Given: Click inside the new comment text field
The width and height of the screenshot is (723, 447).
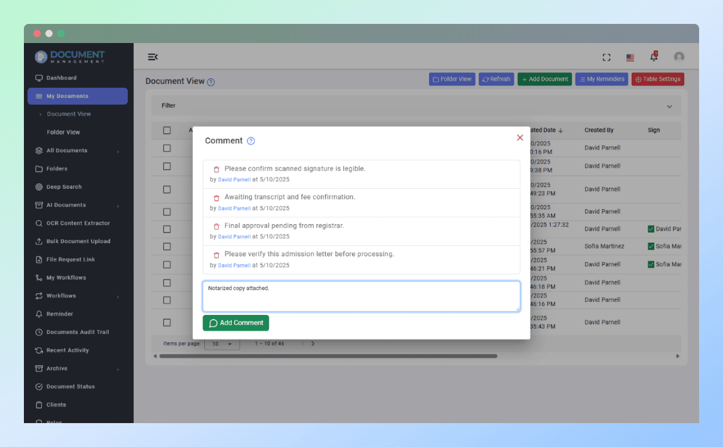Looking at the screenshot, I should pos(361,296).
